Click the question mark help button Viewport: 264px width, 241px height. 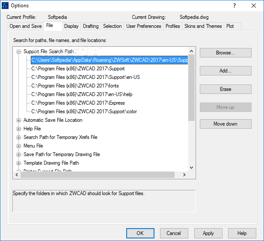click(234, 6)
